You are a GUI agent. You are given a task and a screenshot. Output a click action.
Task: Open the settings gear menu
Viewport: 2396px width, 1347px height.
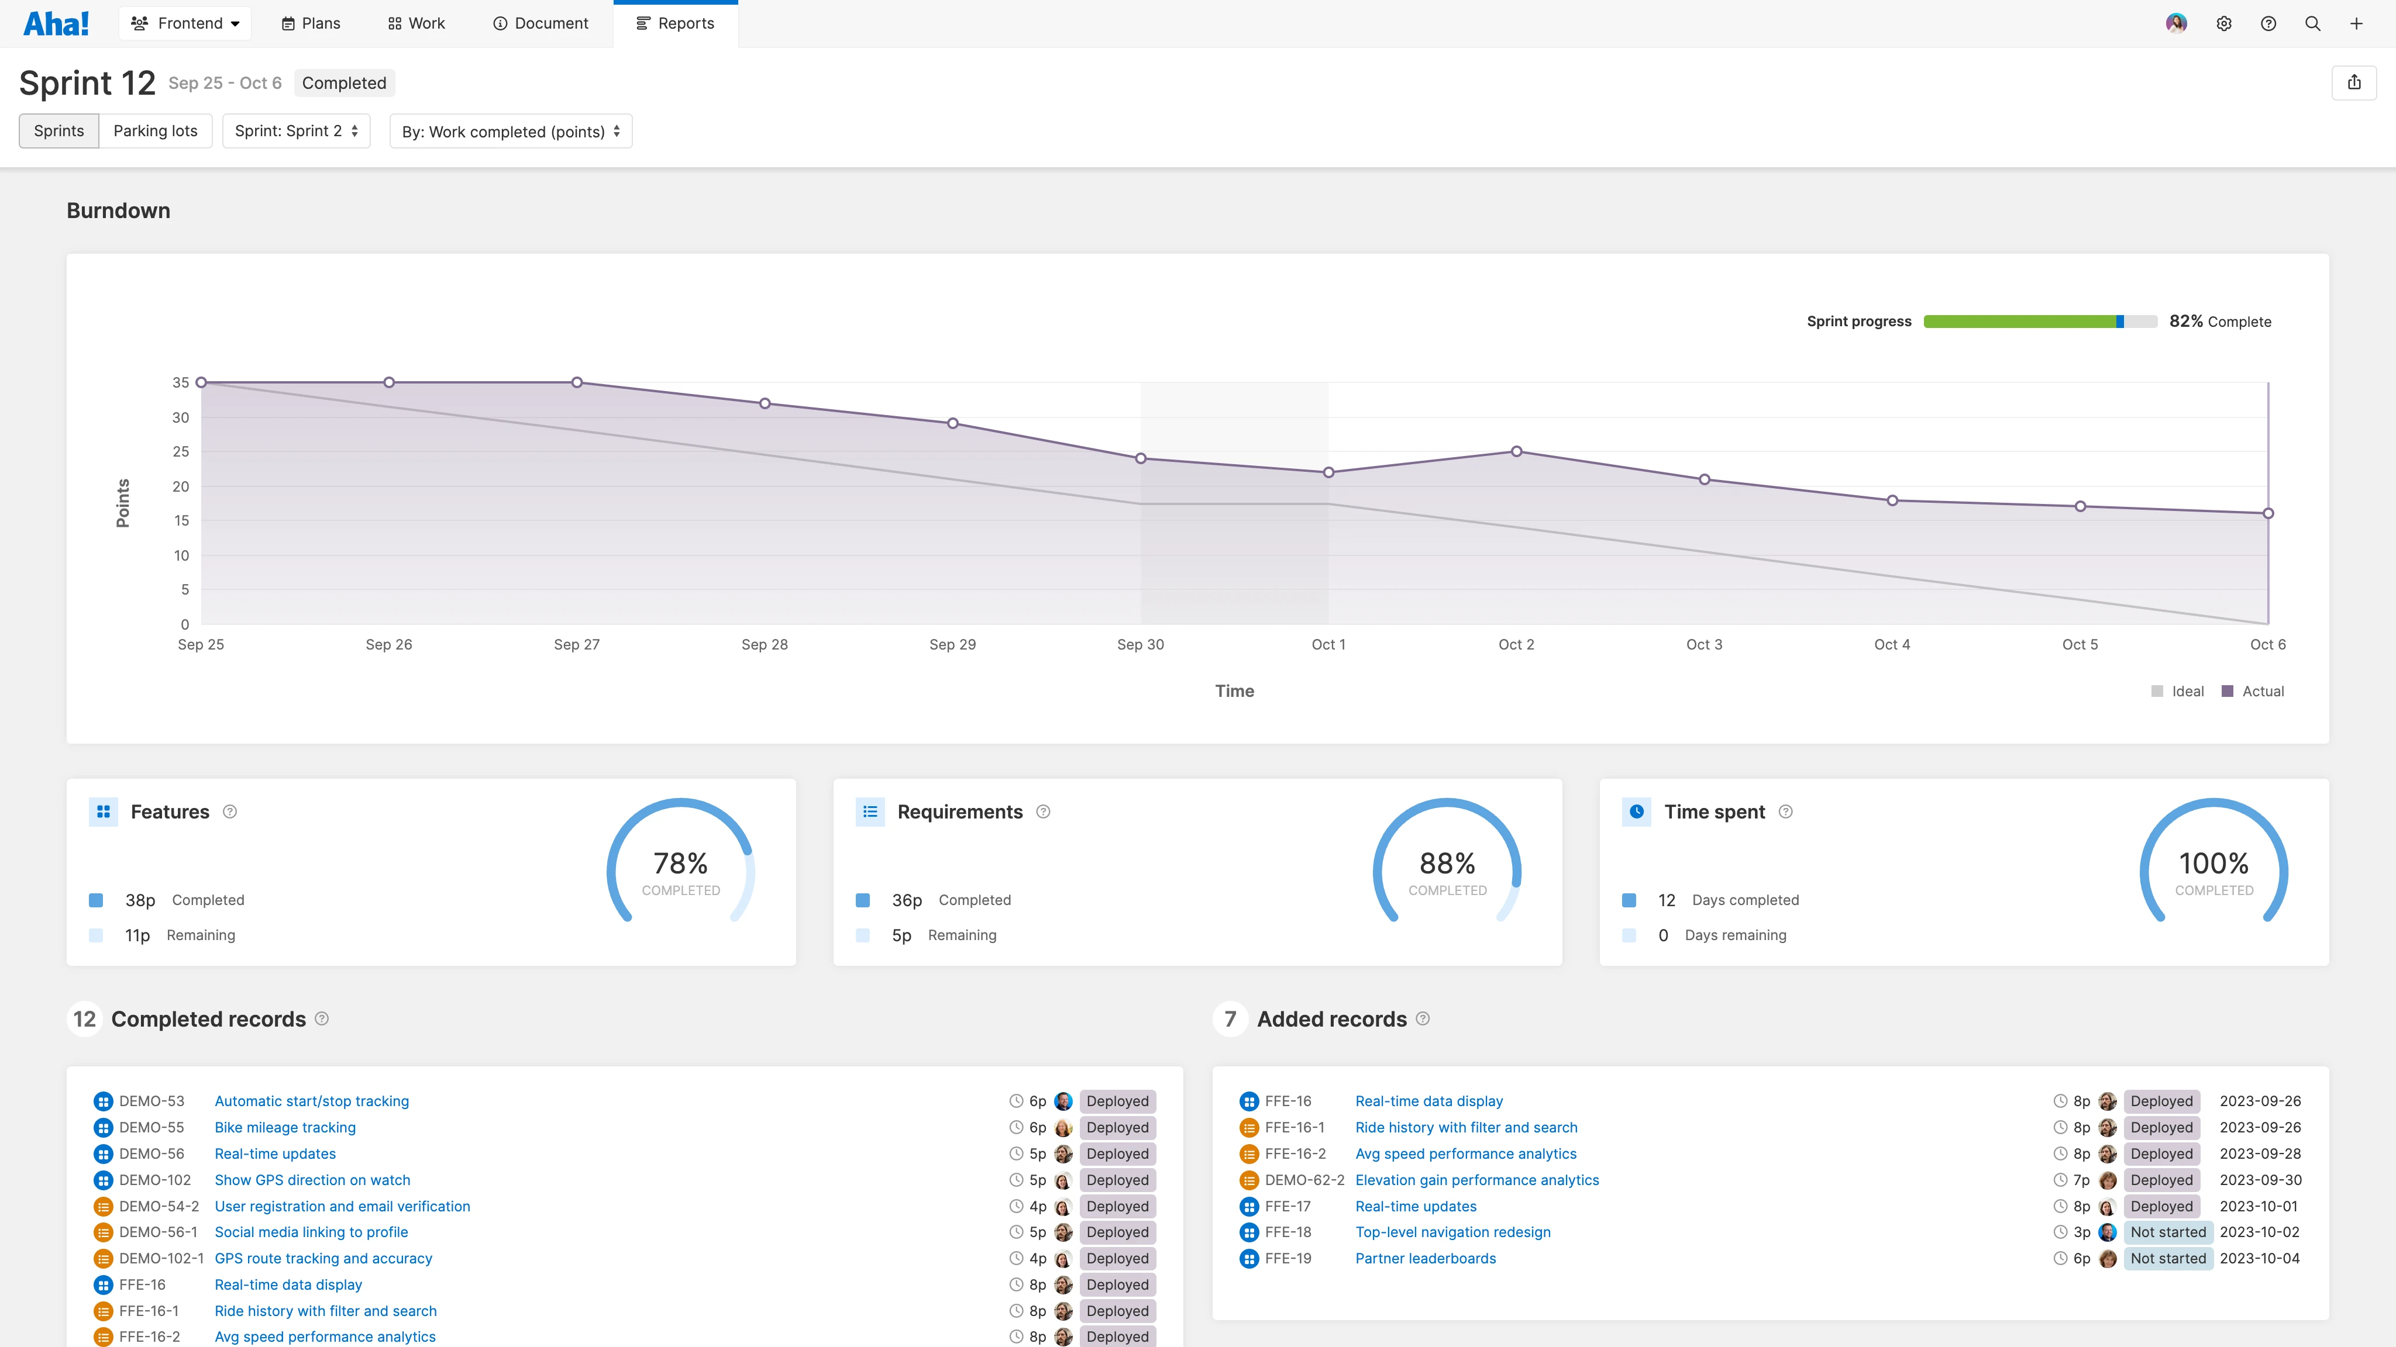click(2223, 23)
